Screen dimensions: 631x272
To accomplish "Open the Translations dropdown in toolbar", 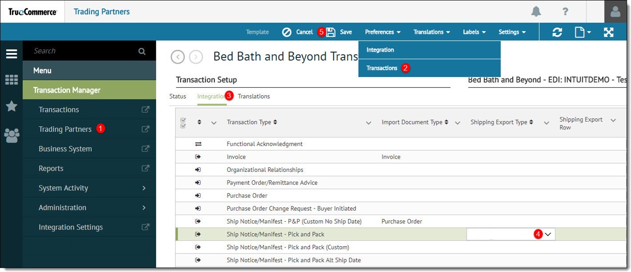I will [432, 32].
